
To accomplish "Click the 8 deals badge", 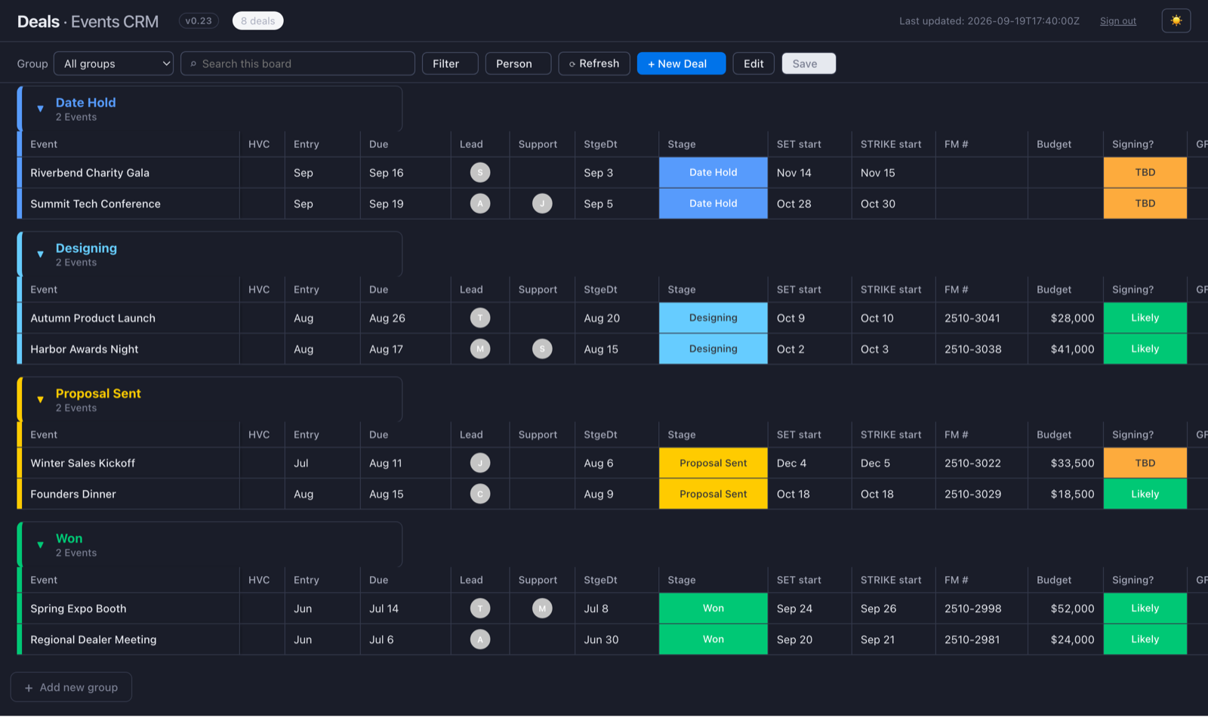I will (x=258, y=21).
